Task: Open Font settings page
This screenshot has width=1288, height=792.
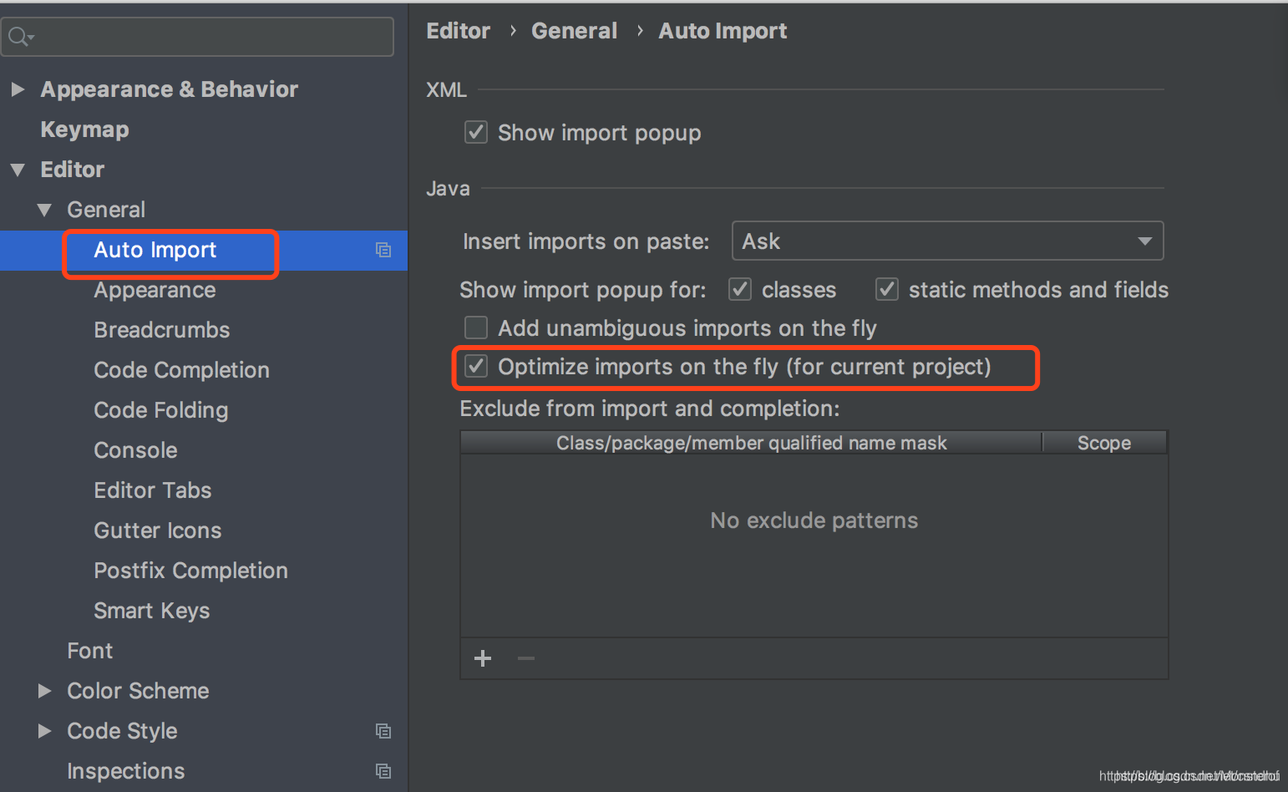Action: pos(89,651)
